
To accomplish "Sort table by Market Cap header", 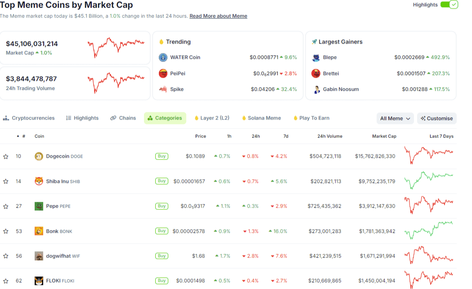I will [x=384, y=136].
